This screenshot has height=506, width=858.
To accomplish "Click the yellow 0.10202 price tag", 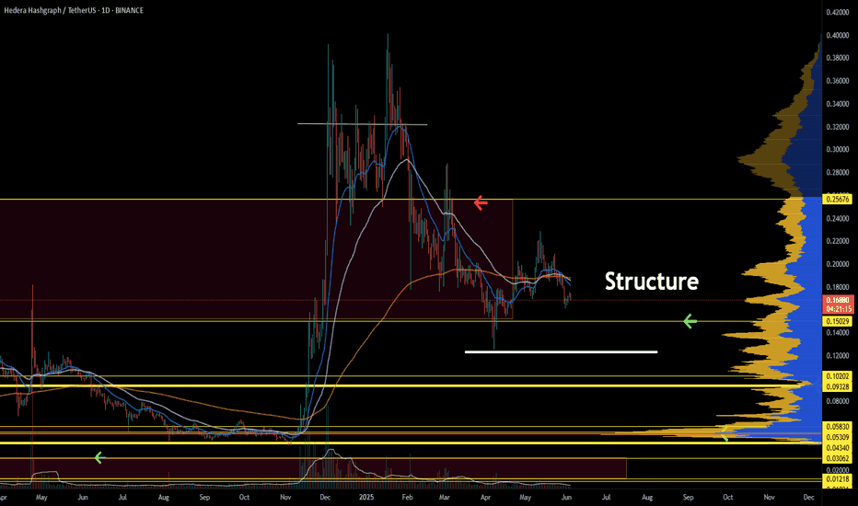I will click(x=838, y=376).
